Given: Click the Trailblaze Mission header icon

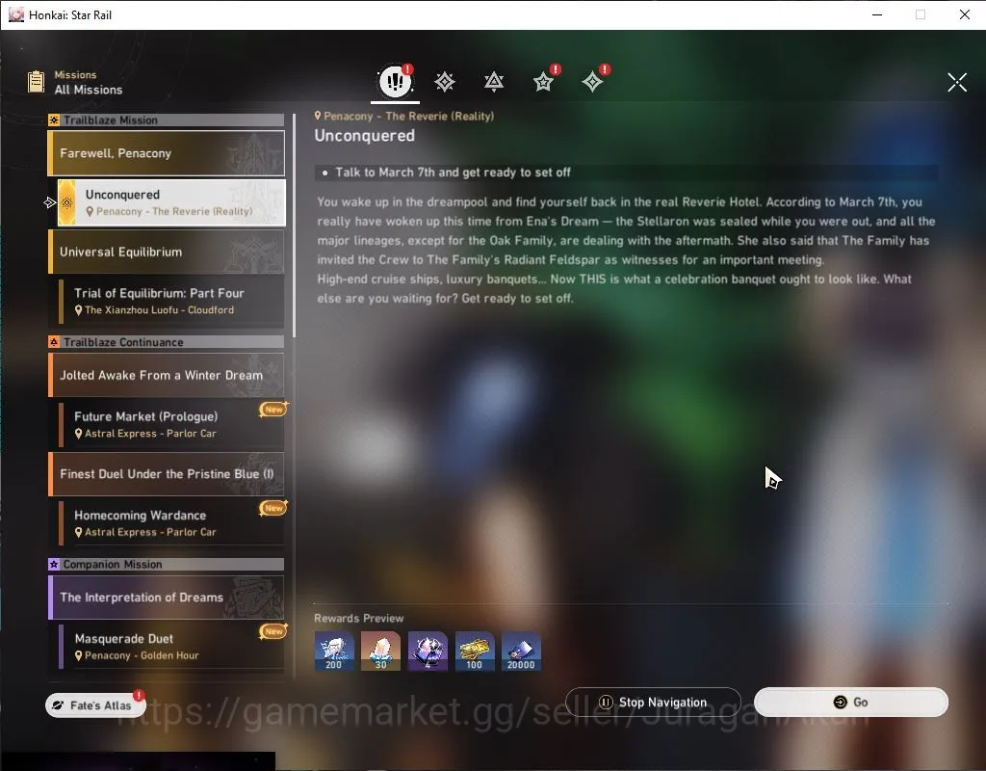Looking at the screenshot, I should 54,120.
